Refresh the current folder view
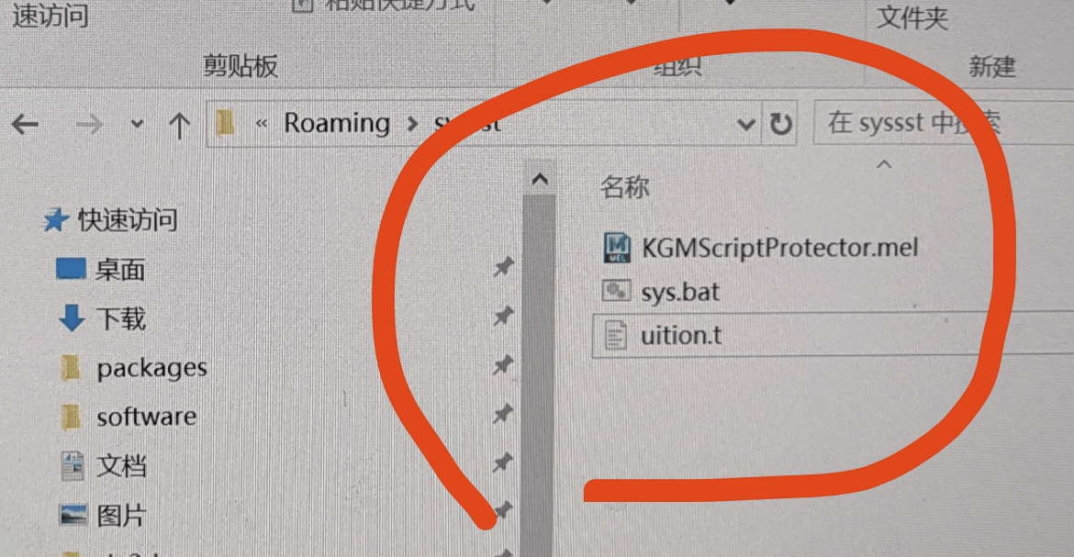The image size is (1074, 557). 781,124
